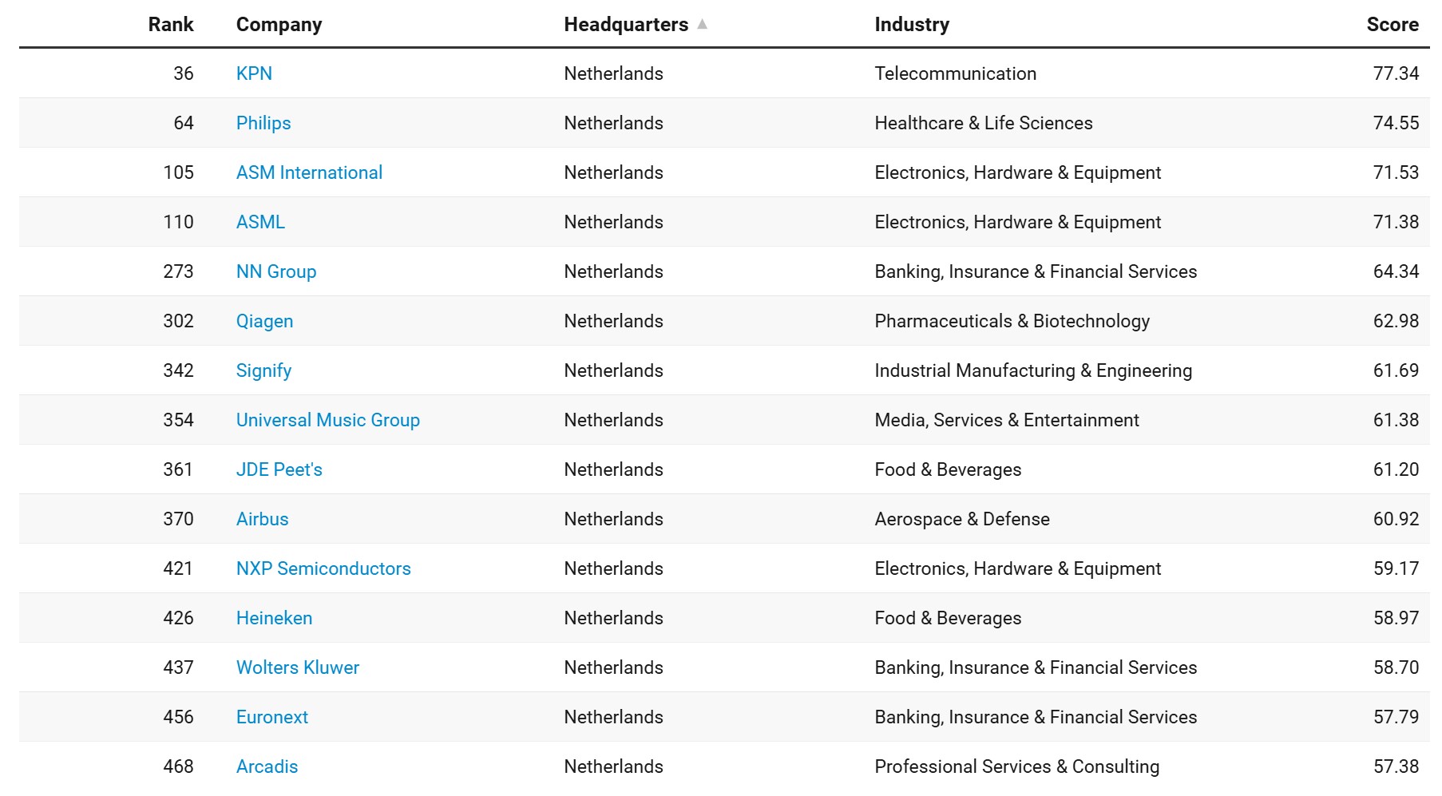Sort by Score column header
The height and width of the screenshot is (796, 1442).
(x=1392, y=25)
